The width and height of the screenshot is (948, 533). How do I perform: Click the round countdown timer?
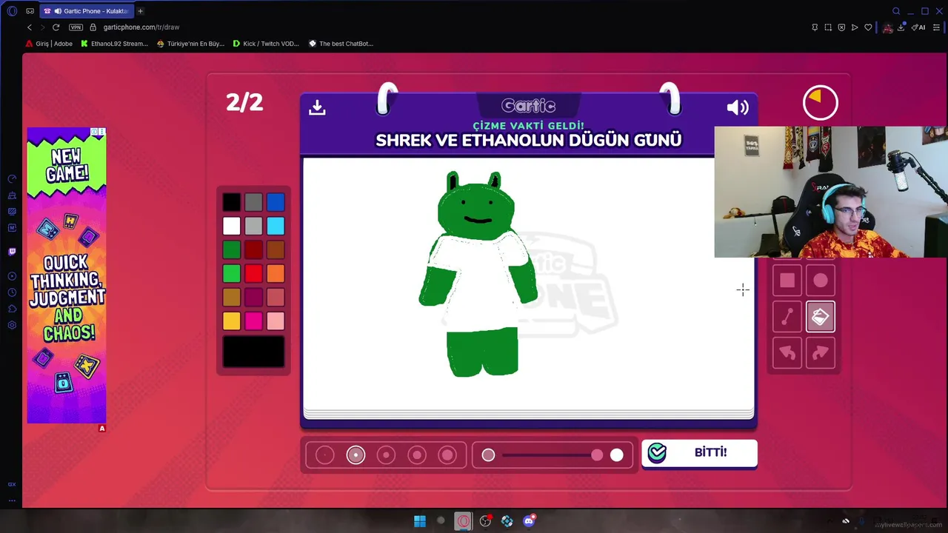(820, 103)
